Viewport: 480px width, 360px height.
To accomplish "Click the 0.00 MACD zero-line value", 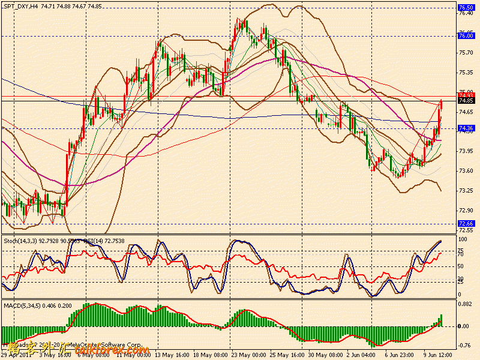I will click(463, 326).
